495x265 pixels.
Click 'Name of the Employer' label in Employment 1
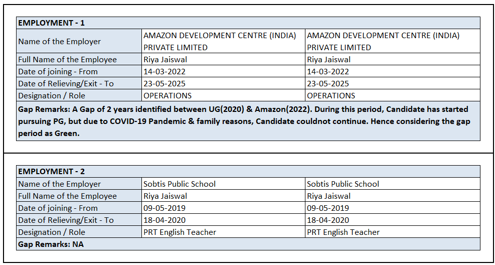(x=59, y=42)
